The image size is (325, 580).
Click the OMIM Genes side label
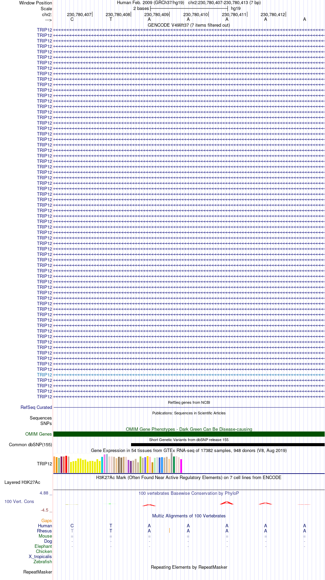(39, 434)
